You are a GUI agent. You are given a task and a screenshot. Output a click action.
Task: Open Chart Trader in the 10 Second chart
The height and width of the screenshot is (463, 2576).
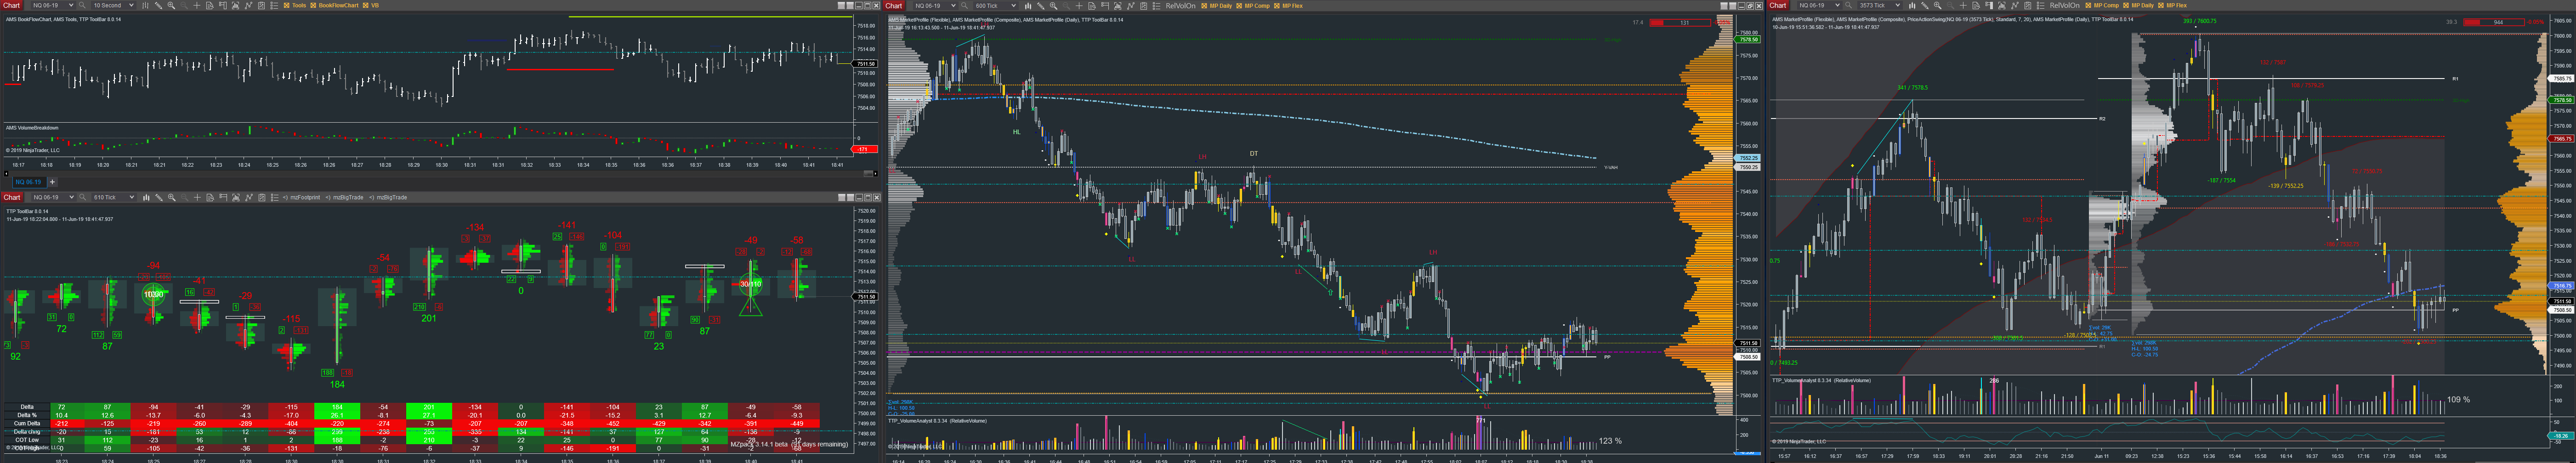click(x=223, y=5)
